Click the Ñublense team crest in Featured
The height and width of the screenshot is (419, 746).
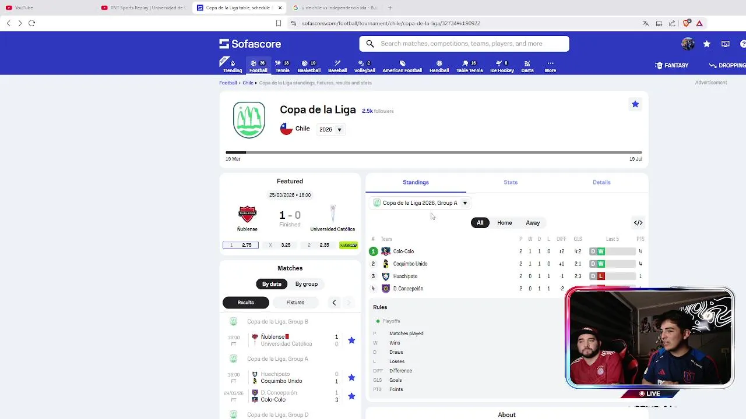pyautogui.click(x=247, y=214)
